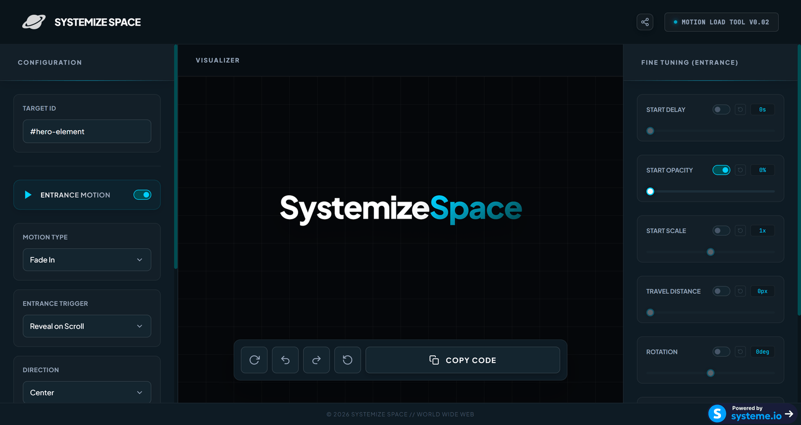The width and height of the screenshot is (801, 425).
Task: Reset Start Scale with its reset icon
Action: tap(740, 231)
